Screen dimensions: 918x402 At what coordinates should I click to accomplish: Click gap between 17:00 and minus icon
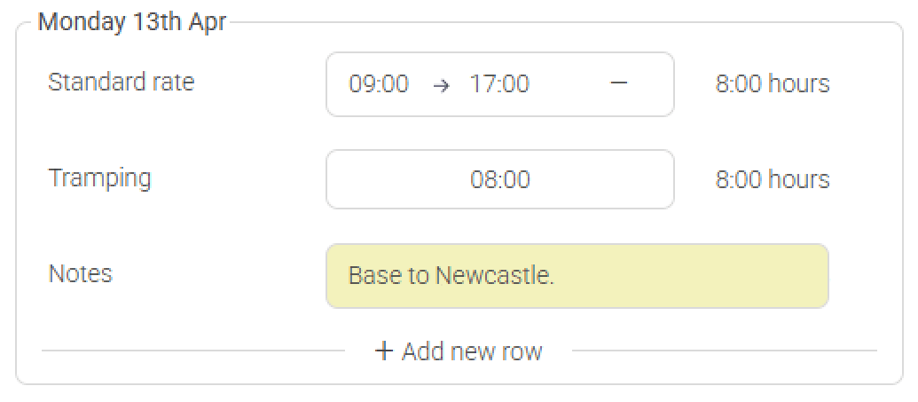tap(569, 84)
